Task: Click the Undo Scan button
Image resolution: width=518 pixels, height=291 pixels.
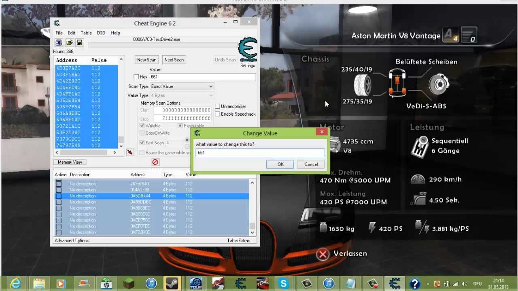Action: [x=225, y=60]
